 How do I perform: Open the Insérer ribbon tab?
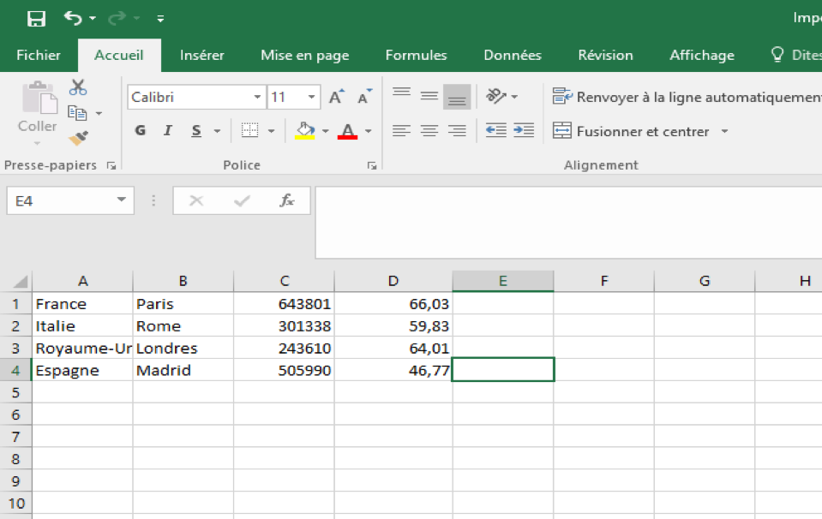click(x=201, y=55)
